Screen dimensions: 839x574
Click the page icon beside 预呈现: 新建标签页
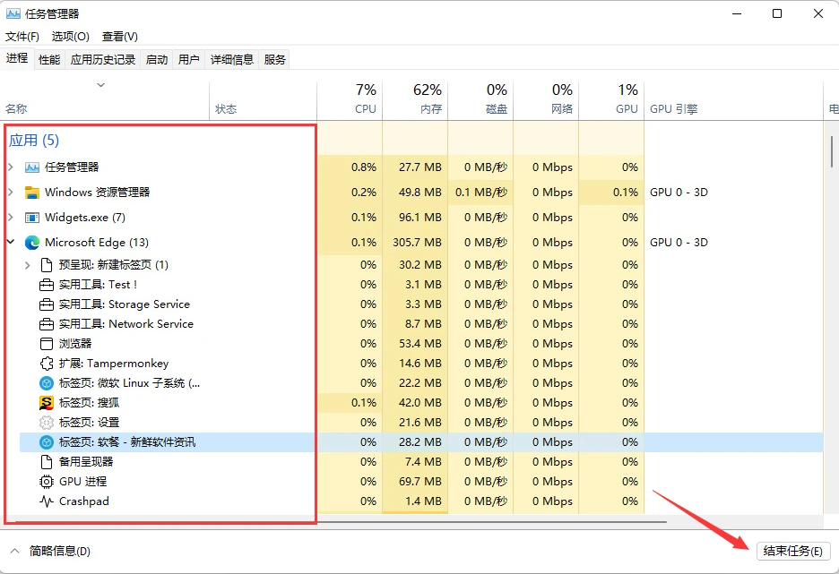click(47, 264)
